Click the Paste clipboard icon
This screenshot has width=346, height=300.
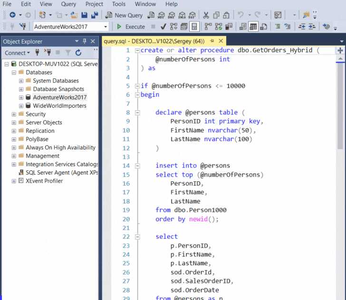click(226, 15)
